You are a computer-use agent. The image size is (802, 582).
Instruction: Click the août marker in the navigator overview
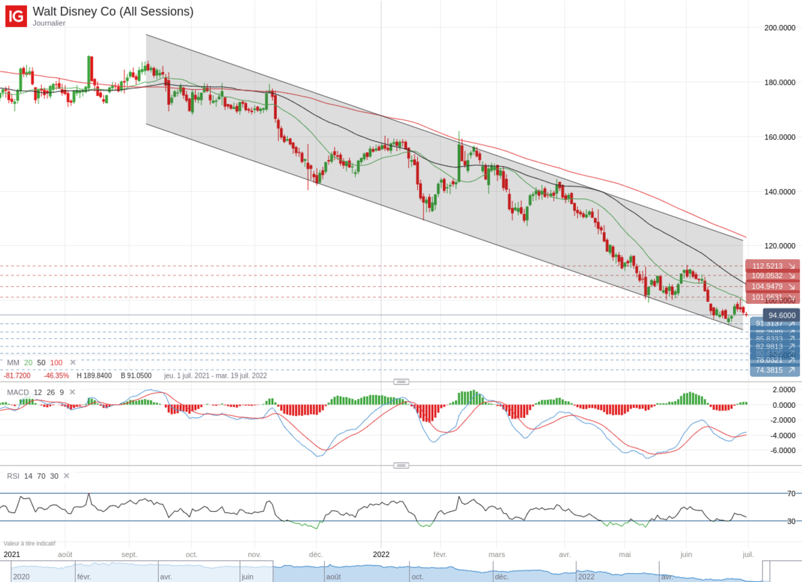[x=333, y=576]
